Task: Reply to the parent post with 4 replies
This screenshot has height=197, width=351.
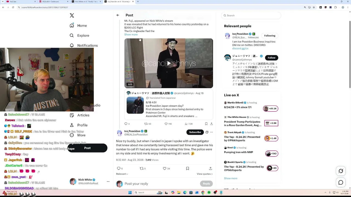Action: coord(127,124)
